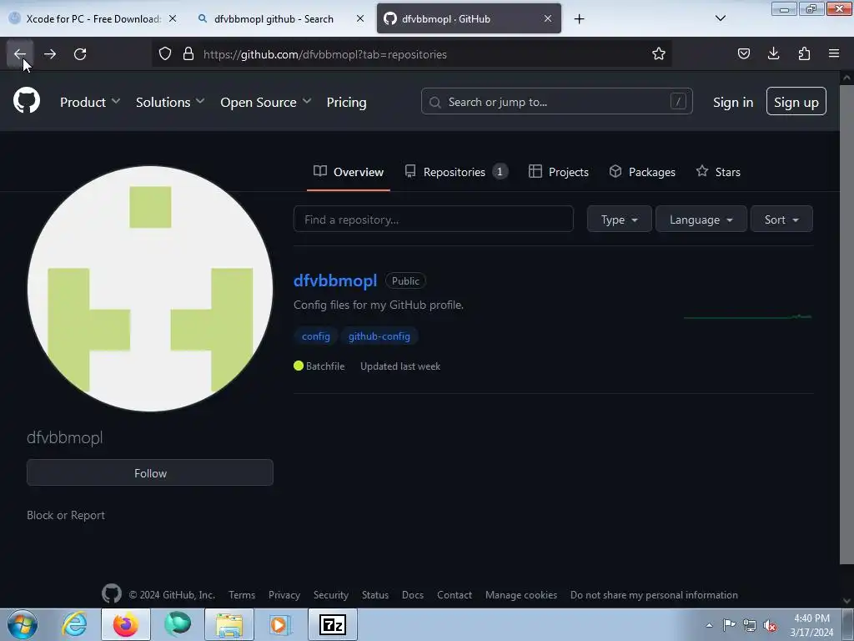Open the Stars tab
The width and height of the screenshot is (854, 641).
[x=718, y=172]
